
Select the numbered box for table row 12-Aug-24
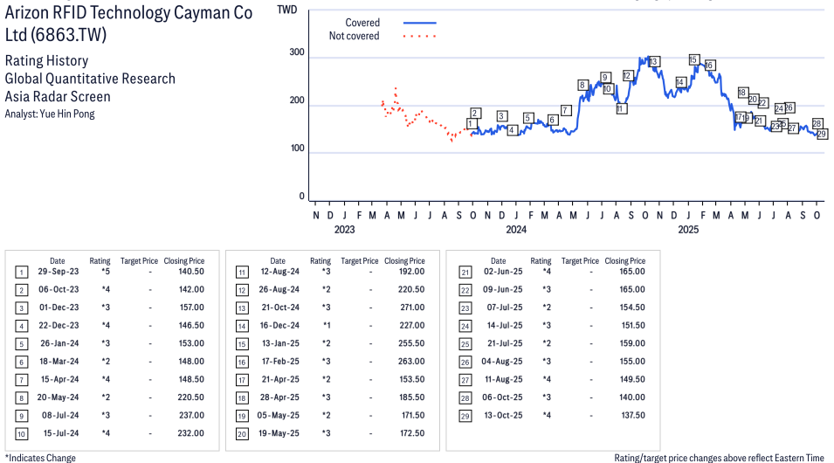coord(243,273)
